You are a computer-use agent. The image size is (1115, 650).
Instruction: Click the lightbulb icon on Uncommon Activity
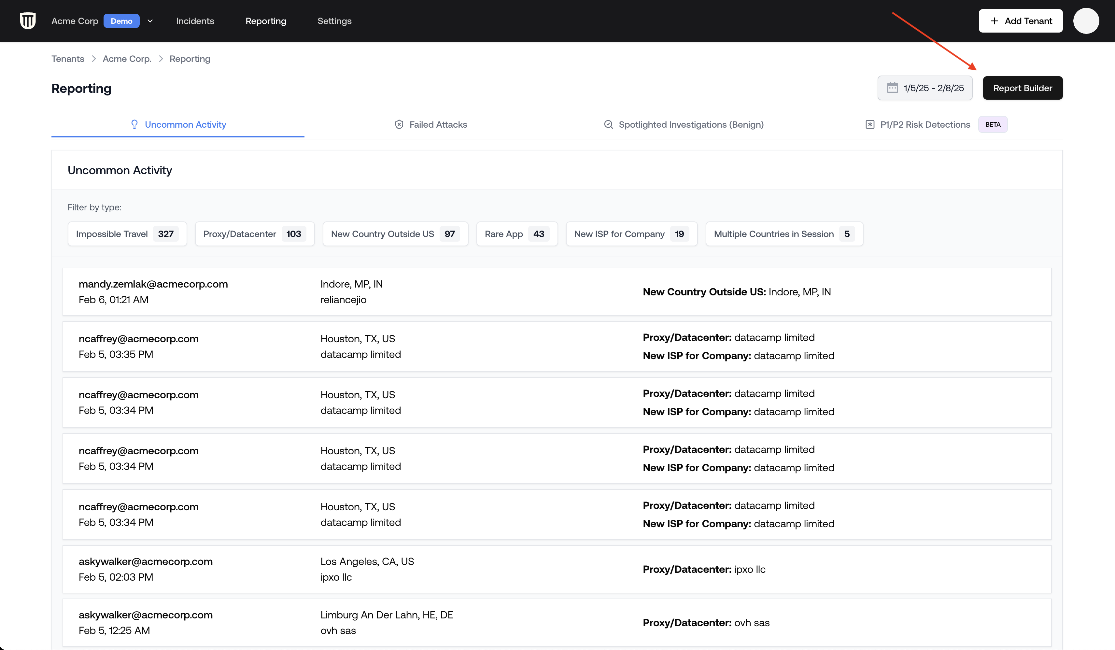[134, 124]
